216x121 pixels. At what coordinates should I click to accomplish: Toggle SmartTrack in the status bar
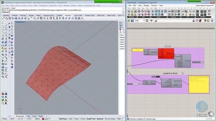click(x=91, y=119)
